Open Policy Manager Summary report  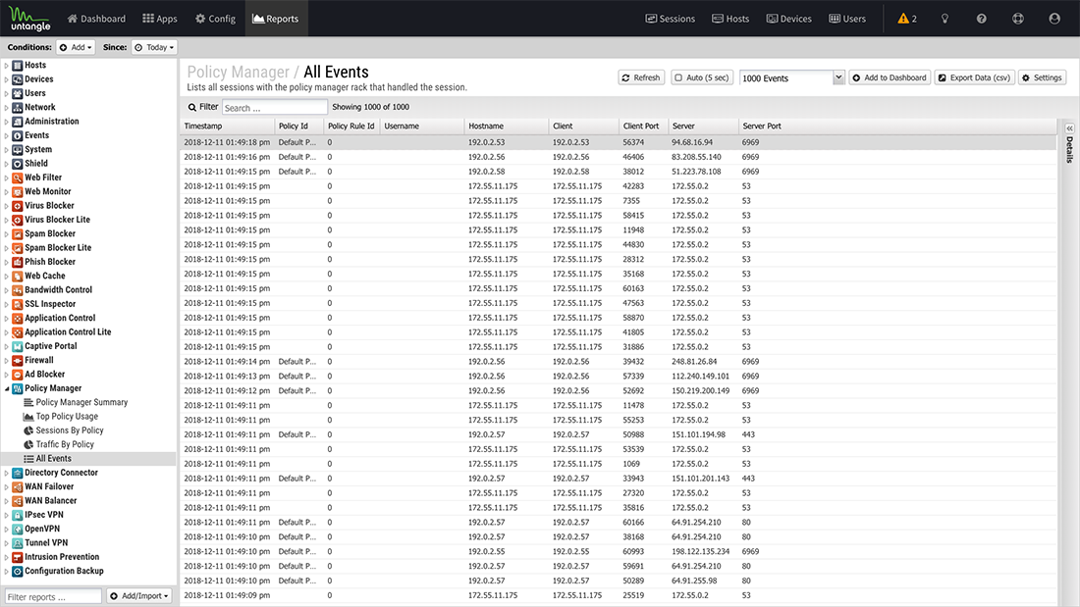click(x=81, y=403)
